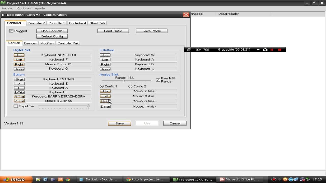The image size is (326, 183).
Task: Assign the C Buttons Left mapping
Action: click(x=105, y=60)
